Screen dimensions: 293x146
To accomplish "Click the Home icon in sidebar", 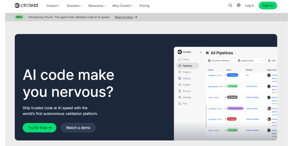I will point(180,59).
